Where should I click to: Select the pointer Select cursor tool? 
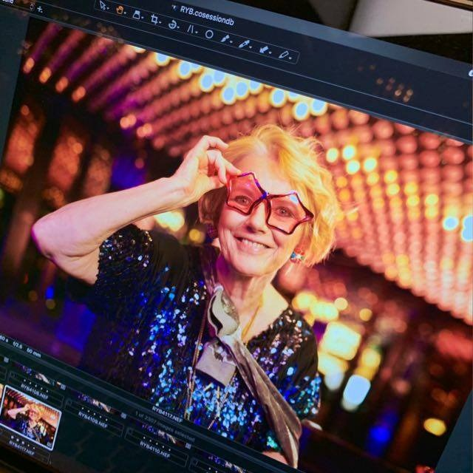pyautogui.click(x=103, y=5)
